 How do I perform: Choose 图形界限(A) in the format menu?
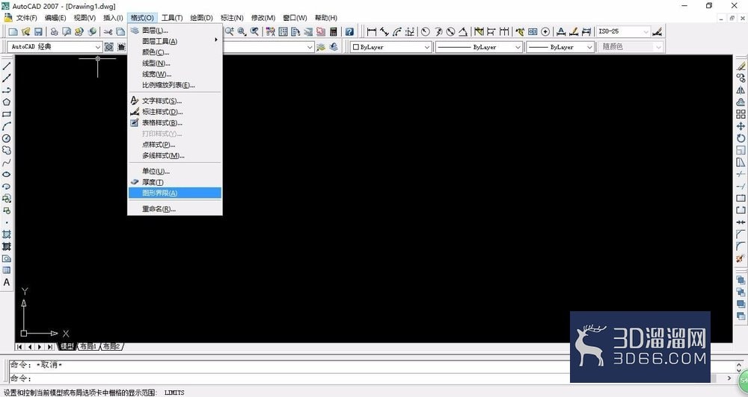point(174,193)
